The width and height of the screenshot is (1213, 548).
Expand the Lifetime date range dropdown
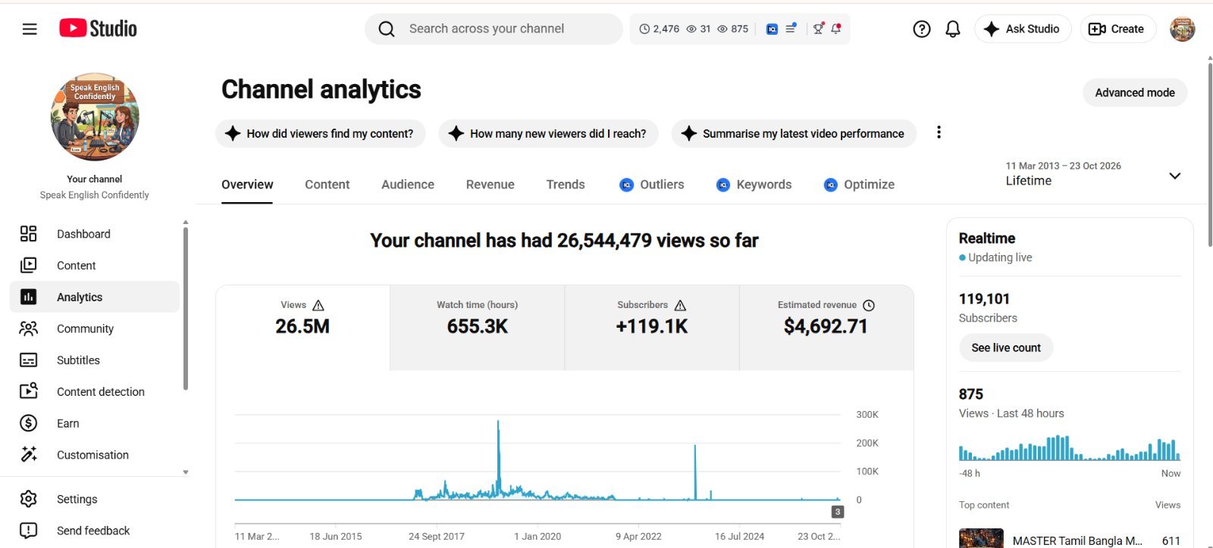1093,175
